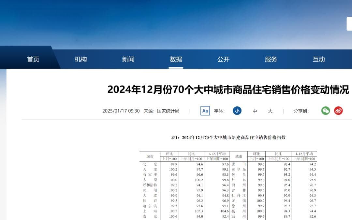Viewport: 352px width, 220px height.
Task: Click the 天津 row city name
Action: [x=150, y=170]
